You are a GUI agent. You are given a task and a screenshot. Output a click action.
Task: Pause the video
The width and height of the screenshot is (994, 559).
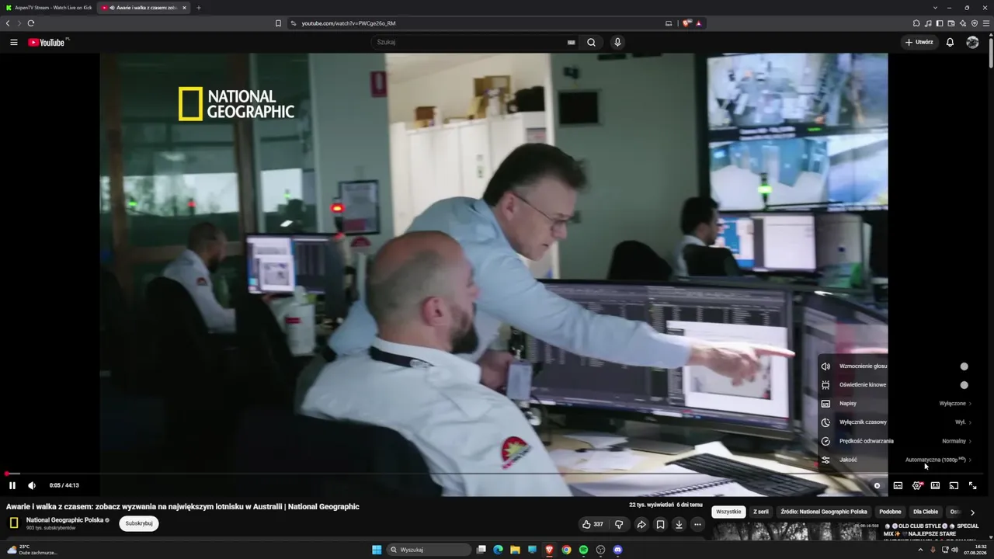[12, 486]
